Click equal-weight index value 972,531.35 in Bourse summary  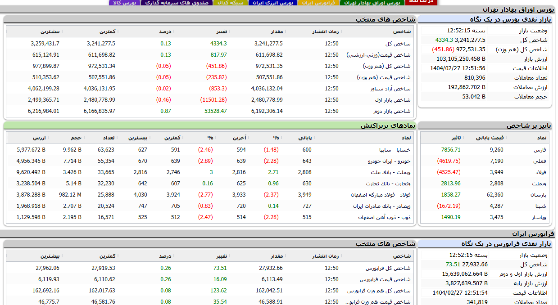471,49
